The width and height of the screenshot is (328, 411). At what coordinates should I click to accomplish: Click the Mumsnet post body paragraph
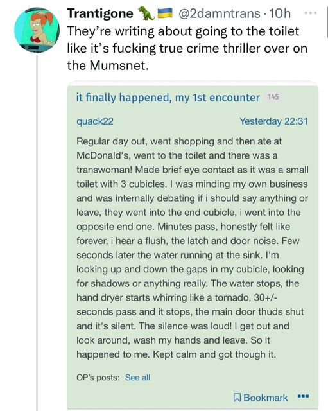[x=193, y=248]
